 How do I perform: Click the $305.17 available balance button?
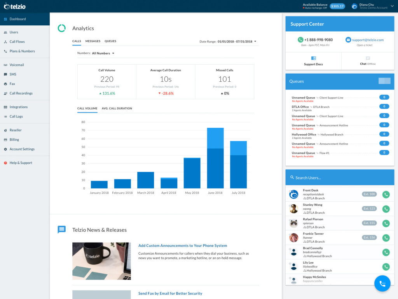point(337,6)
